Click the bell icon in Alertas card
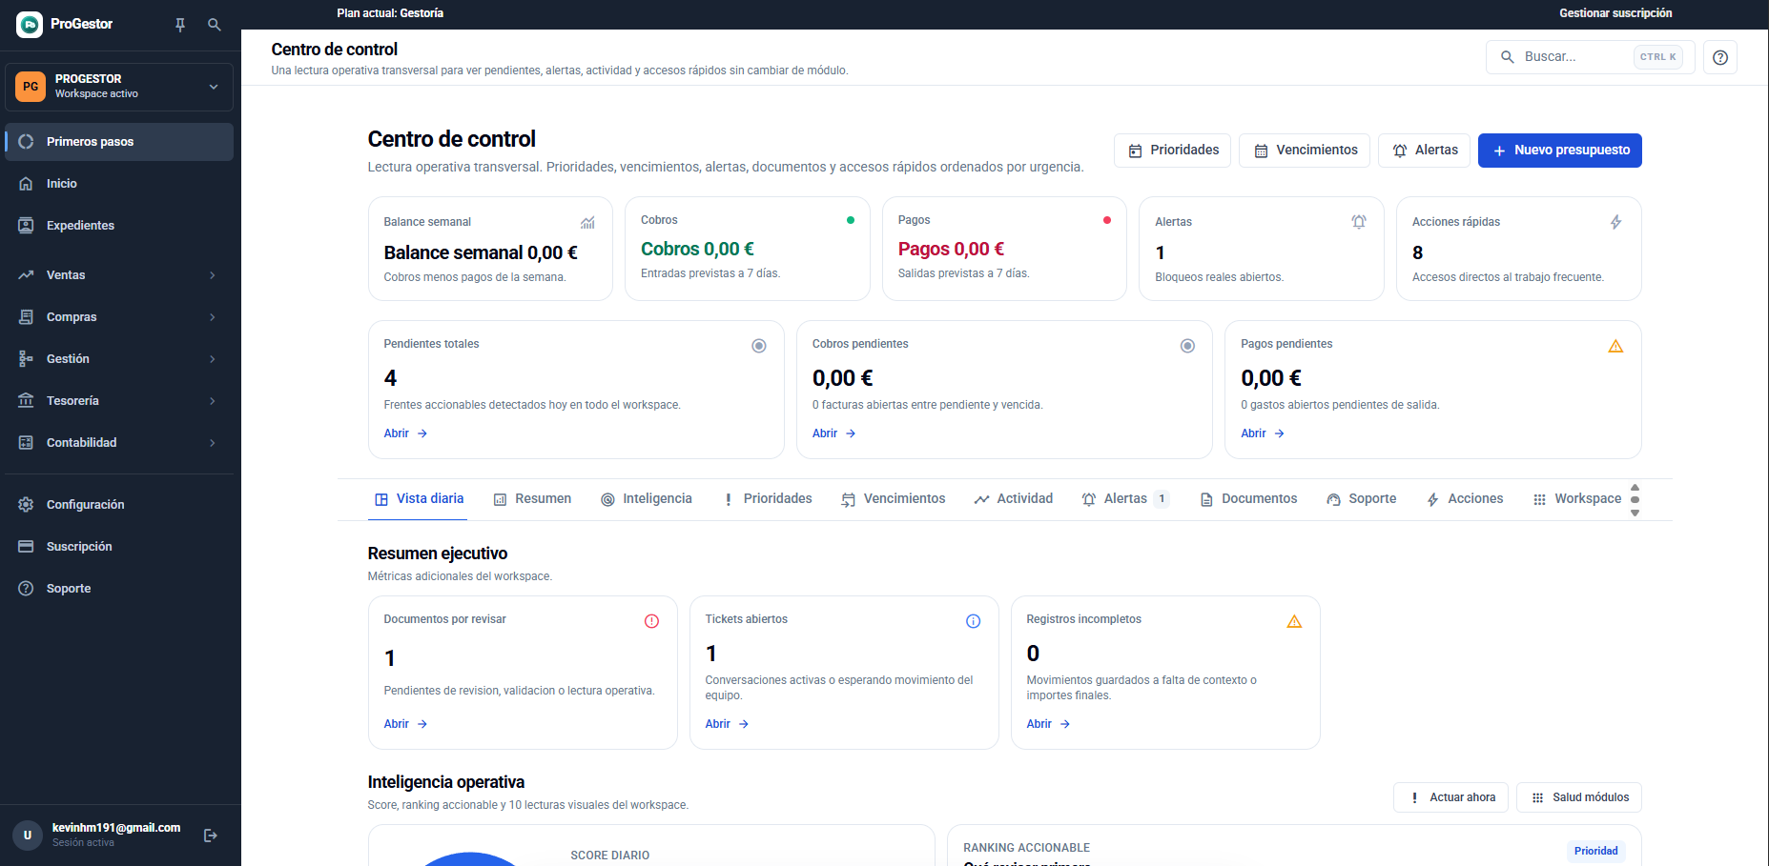 pos(1359,222)
